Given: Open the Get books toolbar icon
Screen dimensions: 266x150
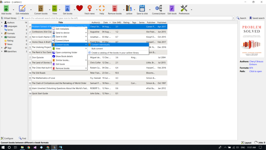Looking at the screenshot, I should (68, 9).
